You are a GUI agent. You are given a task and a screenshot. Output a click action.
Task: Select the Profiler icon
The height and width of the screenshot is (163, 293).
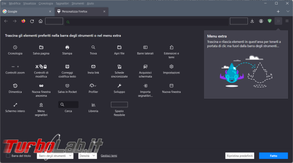93,86
